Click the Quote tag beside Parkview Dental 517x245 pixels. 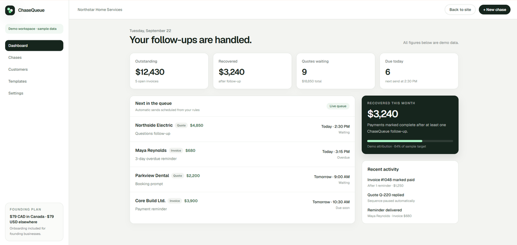pos(178,175)
